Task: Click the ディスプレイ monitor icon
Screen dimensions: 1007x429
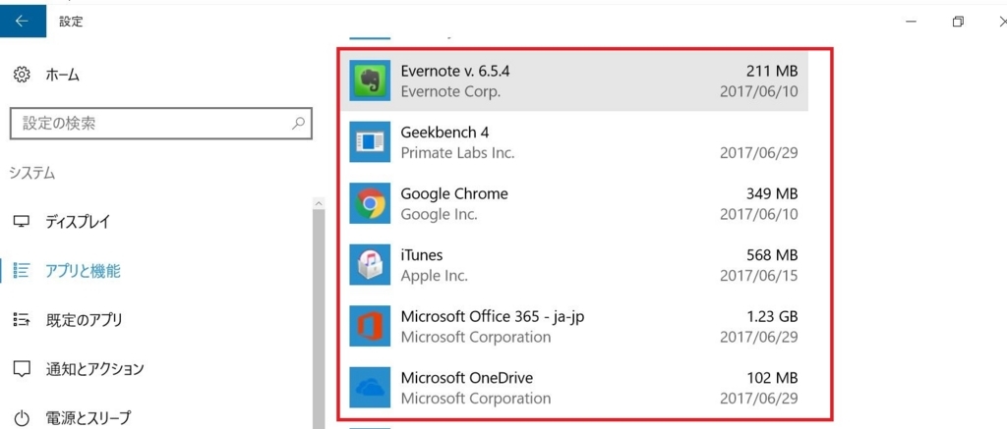Action: click(x=22, y=223)
